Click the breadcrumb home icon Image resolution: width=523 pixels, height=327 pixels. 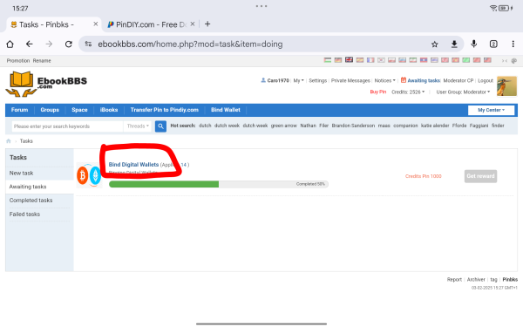coord(9,141)
